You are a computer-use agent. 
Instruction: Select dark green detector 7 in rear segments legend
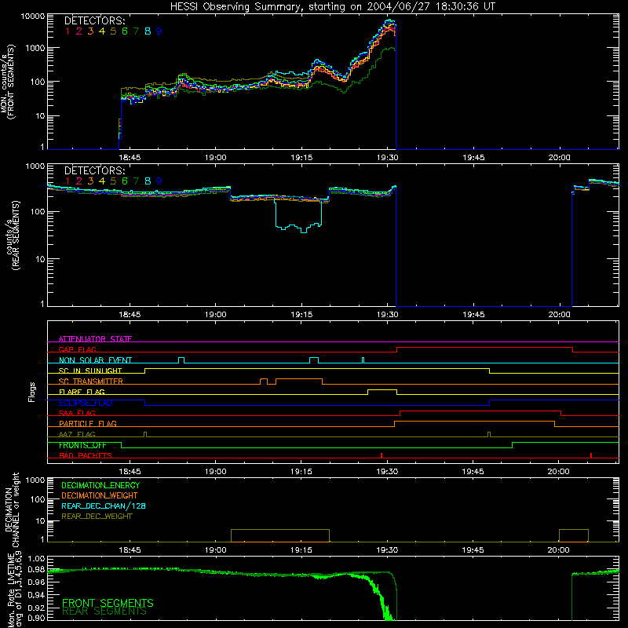click(x=136, y=181)
